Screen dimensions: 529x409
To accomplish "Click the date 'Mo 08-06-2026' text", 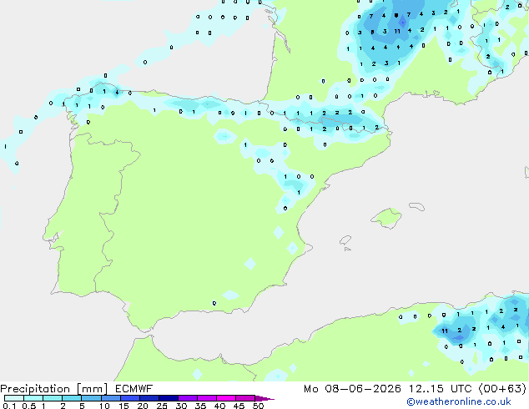I will [x=352, y=389].
